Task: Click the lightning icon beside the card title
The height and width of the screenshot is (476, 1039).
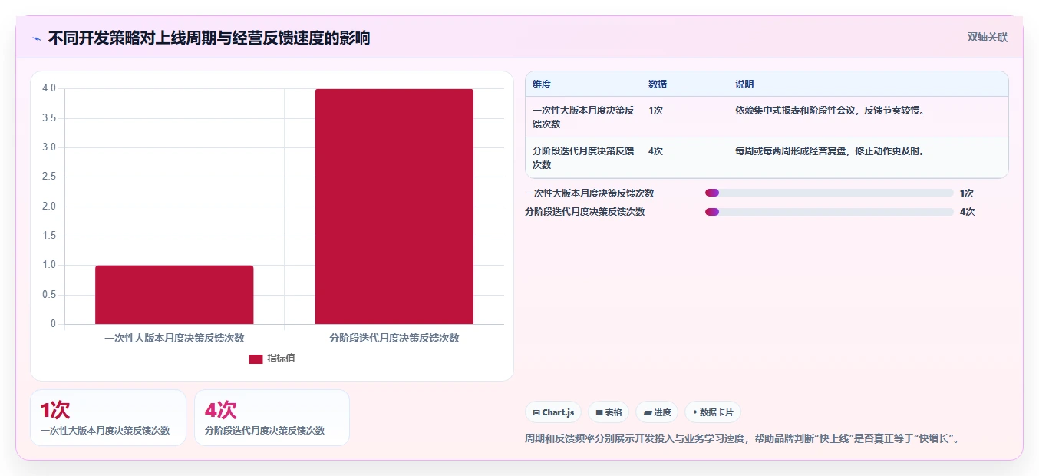Action: tap(37, 38)
